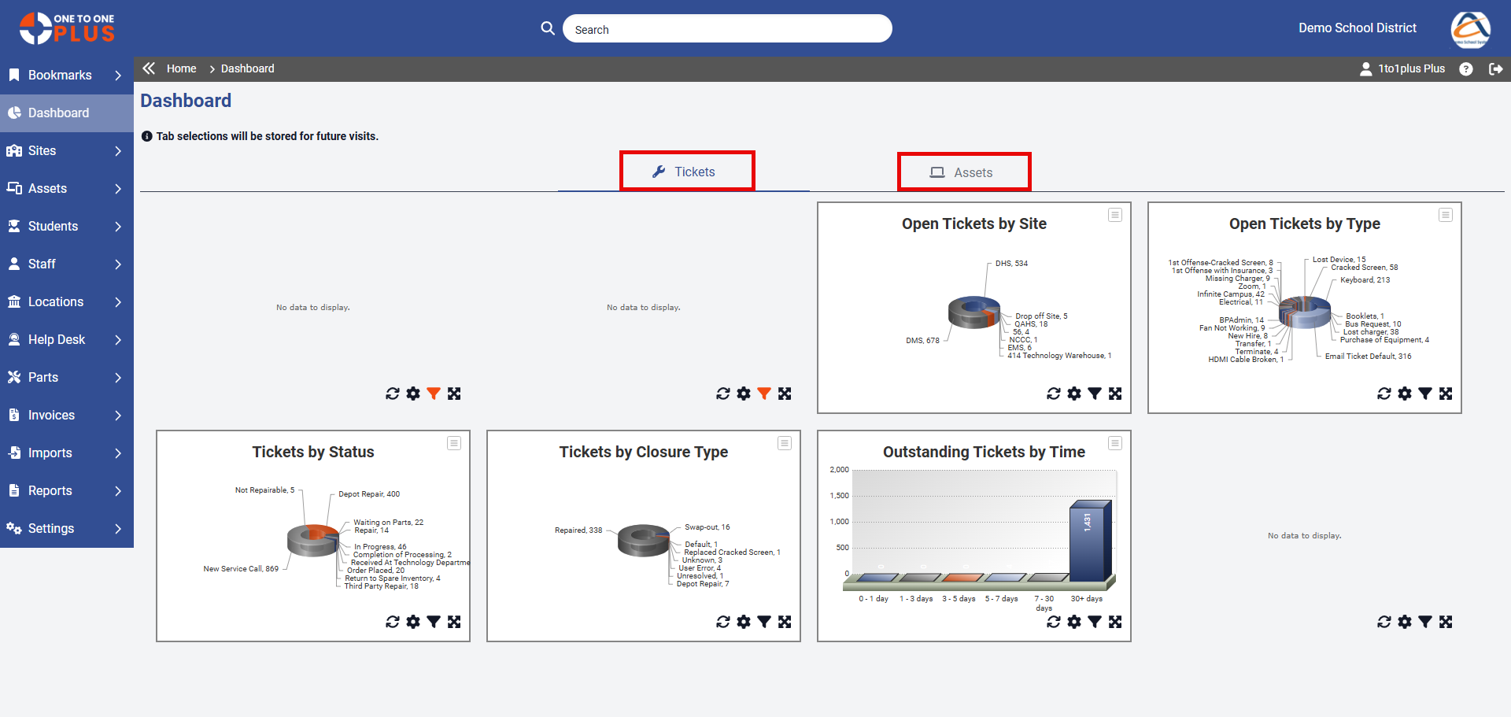Switch to the Assets tab

pyautogui.click(x=963, y=172)
